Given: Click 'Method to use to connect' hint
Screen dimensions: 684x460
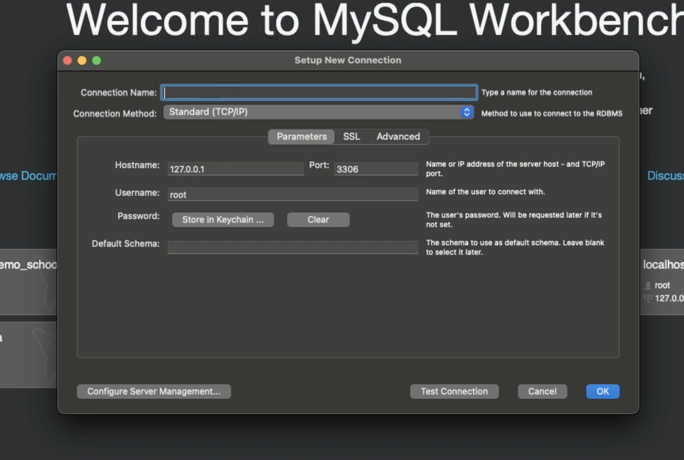Looking at the screenshot, I should click(x=552, y=113).
